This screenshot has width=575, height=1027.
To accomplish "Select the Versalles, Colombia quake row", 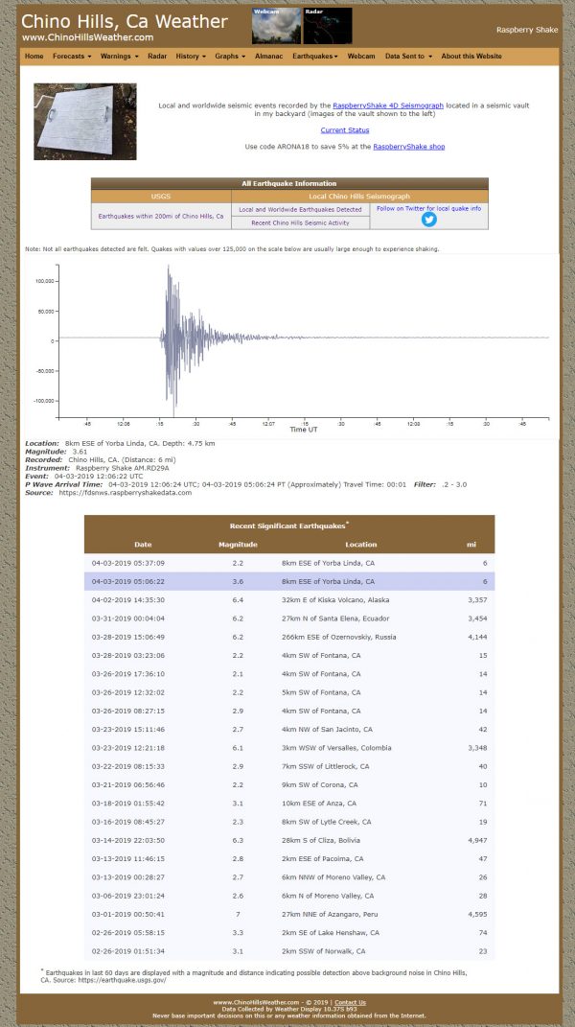I will (289, 748).
